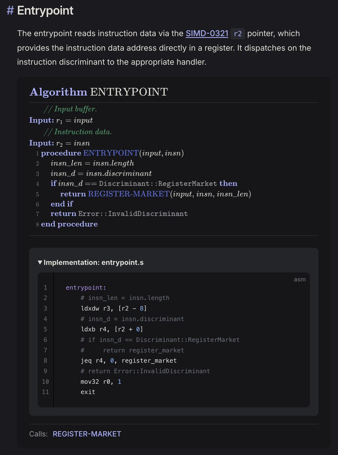Click the Entrypoint heading text

coord(45,11)
